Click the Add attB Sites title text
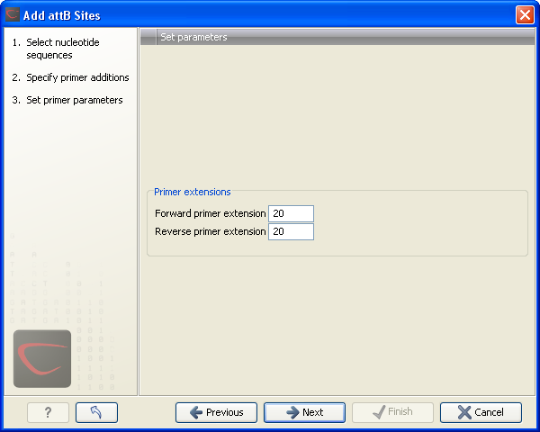This screenshot has width=540, height=432. pos(61,14)
